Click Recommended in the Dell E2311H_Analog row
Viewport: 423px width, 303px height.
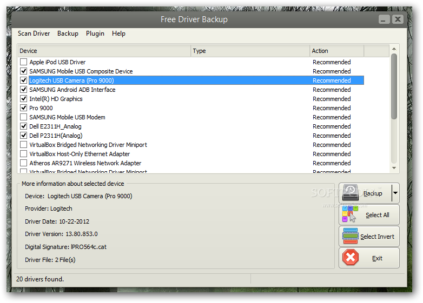tap(332, 126)
